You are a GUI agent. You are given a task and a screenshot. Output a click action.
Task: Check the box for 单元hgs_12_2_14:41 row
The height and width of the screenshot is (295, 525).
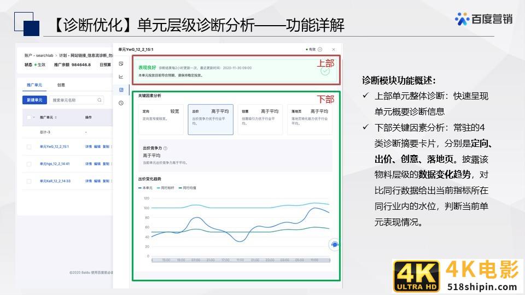[29, 164]
